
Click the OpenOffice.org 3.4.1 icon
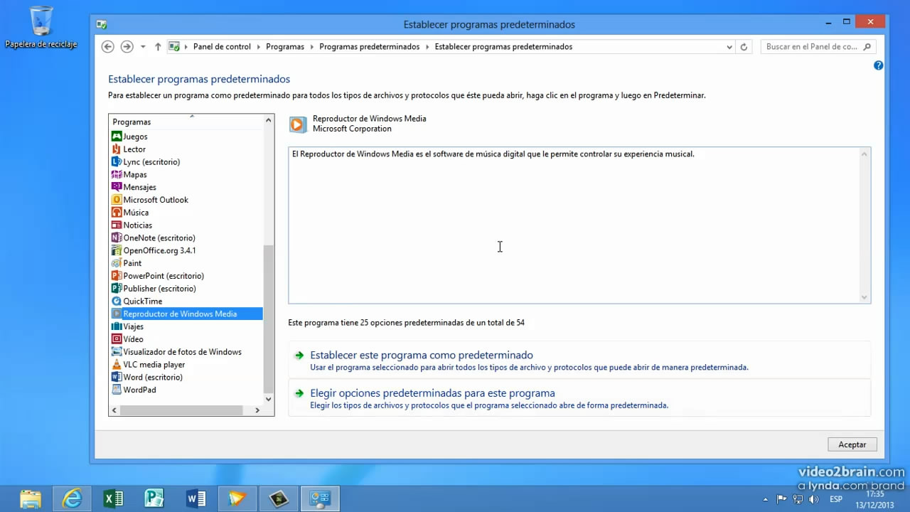click(117, 250)
